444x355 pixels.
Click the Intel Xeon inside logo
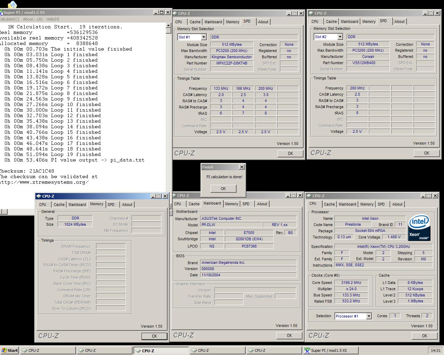(419, 227)
